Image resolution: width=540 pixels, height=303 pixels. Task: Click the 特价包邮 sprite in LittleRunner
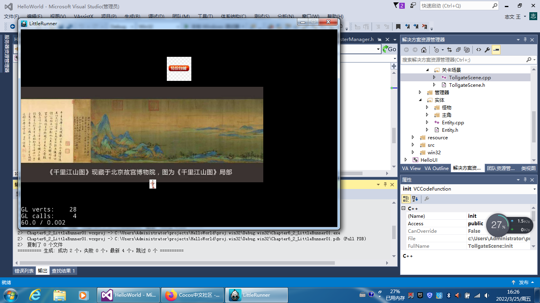(179, 69)
